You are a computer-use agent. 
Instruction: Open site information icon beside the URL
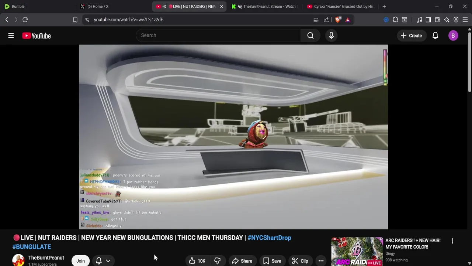point(87,20)
